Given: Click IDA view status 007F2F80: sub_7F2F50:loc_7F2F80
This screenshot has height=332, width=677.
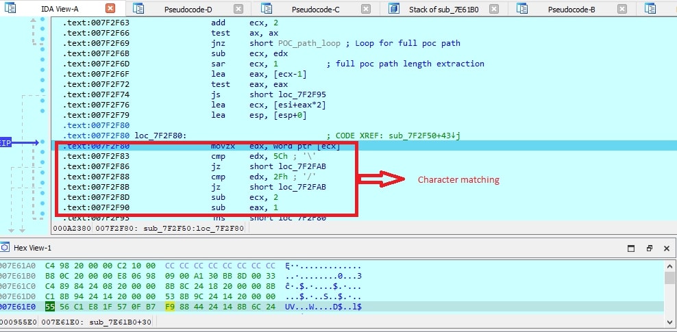Looking at the screenshot, I should click(x=169, y=228).
